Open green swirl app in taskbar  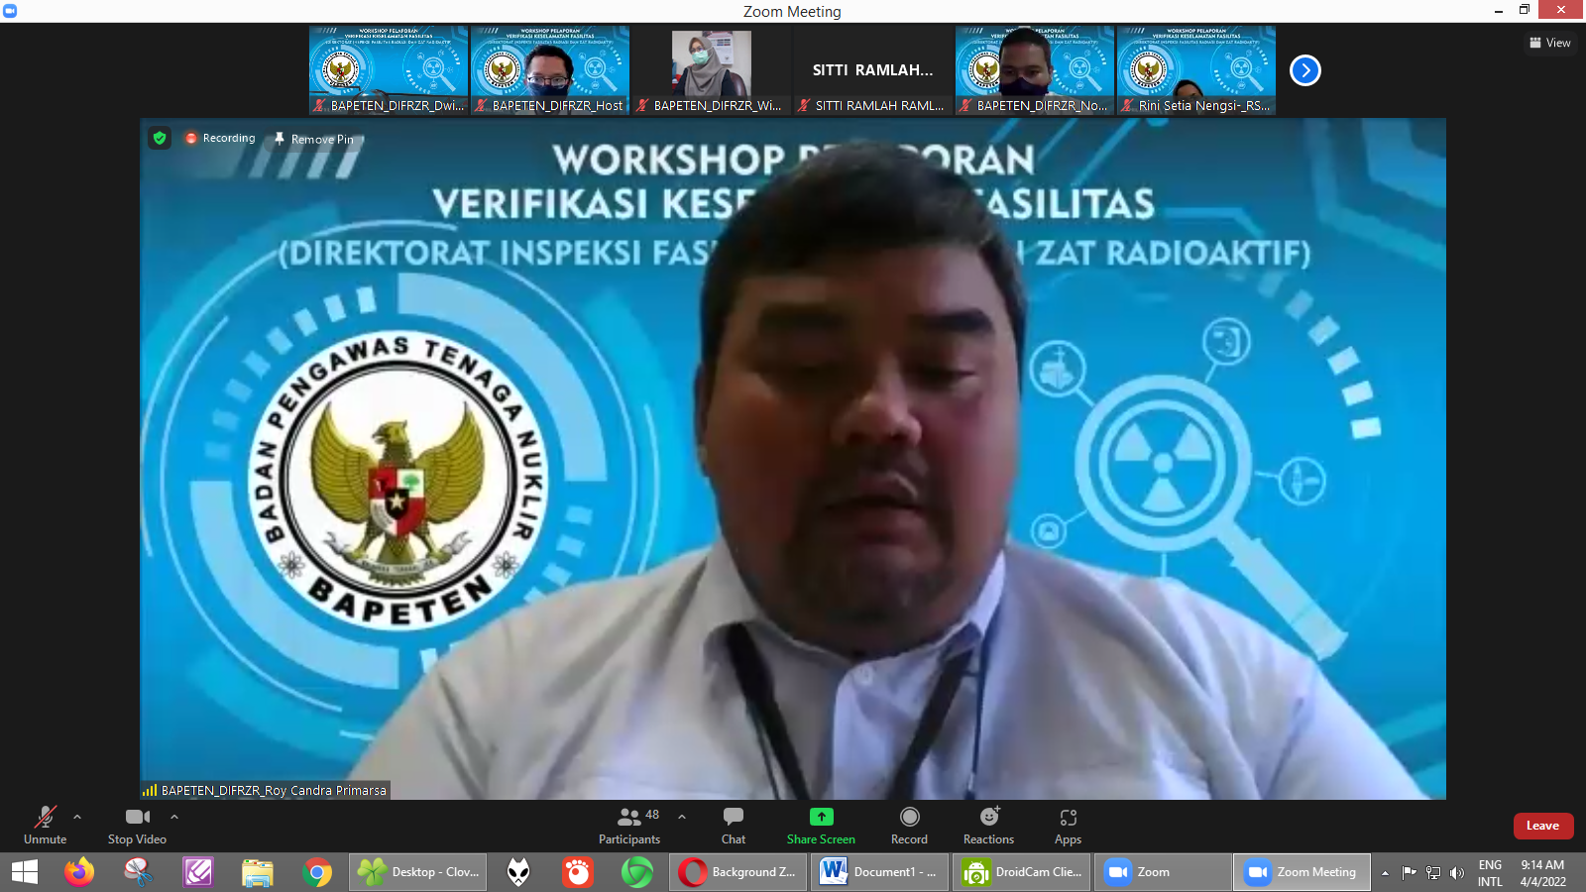(x=637, y=872)
